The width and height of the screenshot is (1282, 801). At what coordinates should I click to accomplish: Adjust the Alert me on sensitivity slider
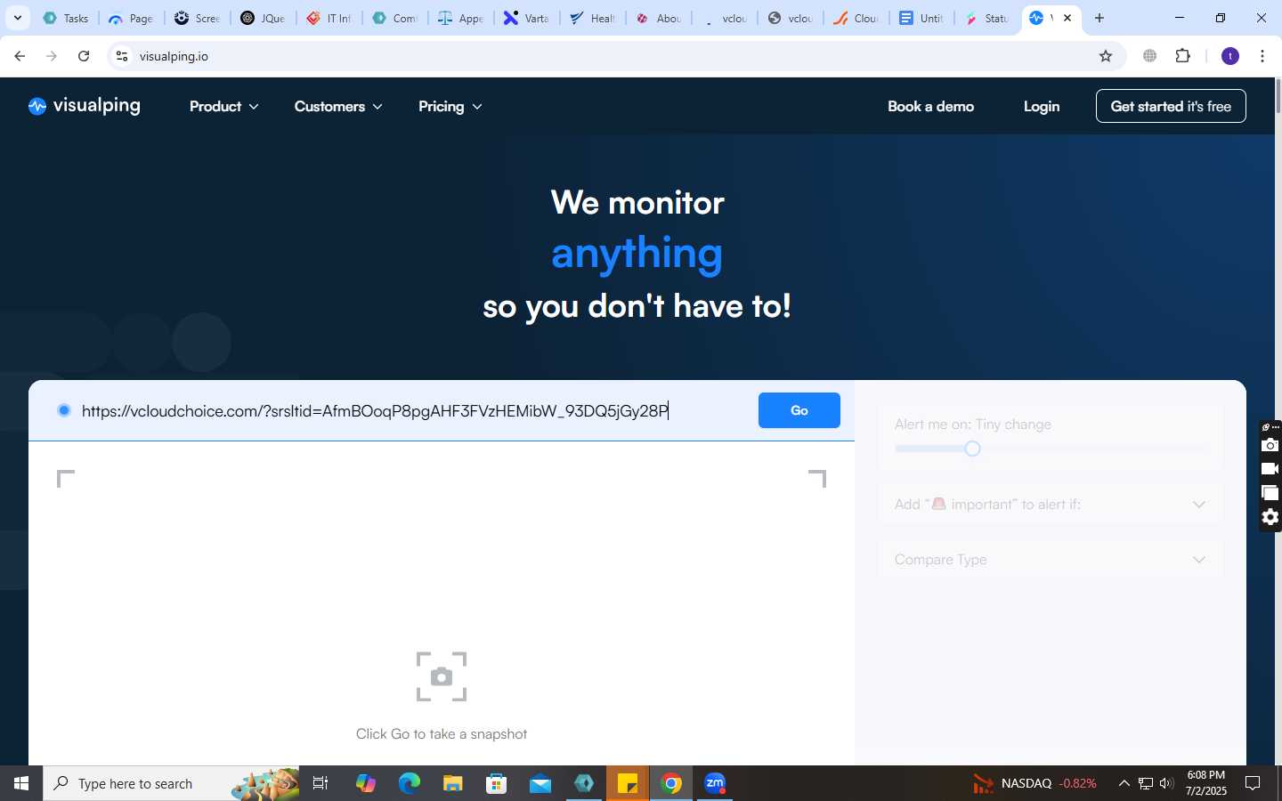coord(972,449)
